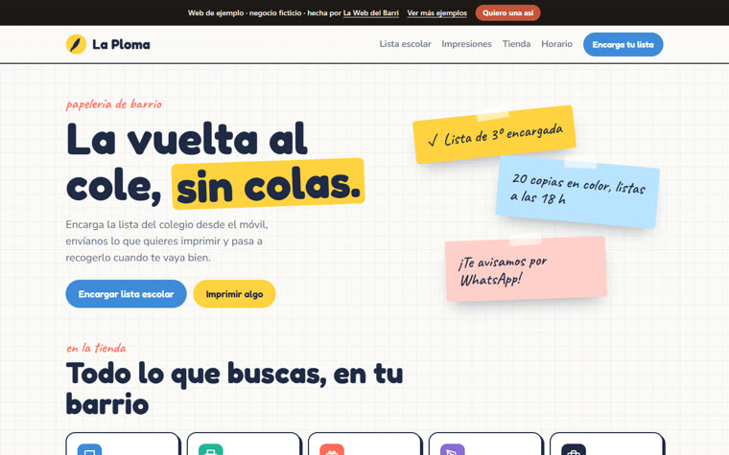This screenshot has height=455, width=729.
Task: Click the yellow note 'Lista de 3º encargada'
Action: click(494, 135)
